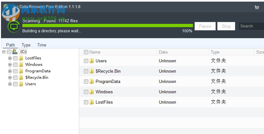Check the LostFiles row checkbox in list
The width and height of the screenshot is (264, 134).
(x=86, y=102)
